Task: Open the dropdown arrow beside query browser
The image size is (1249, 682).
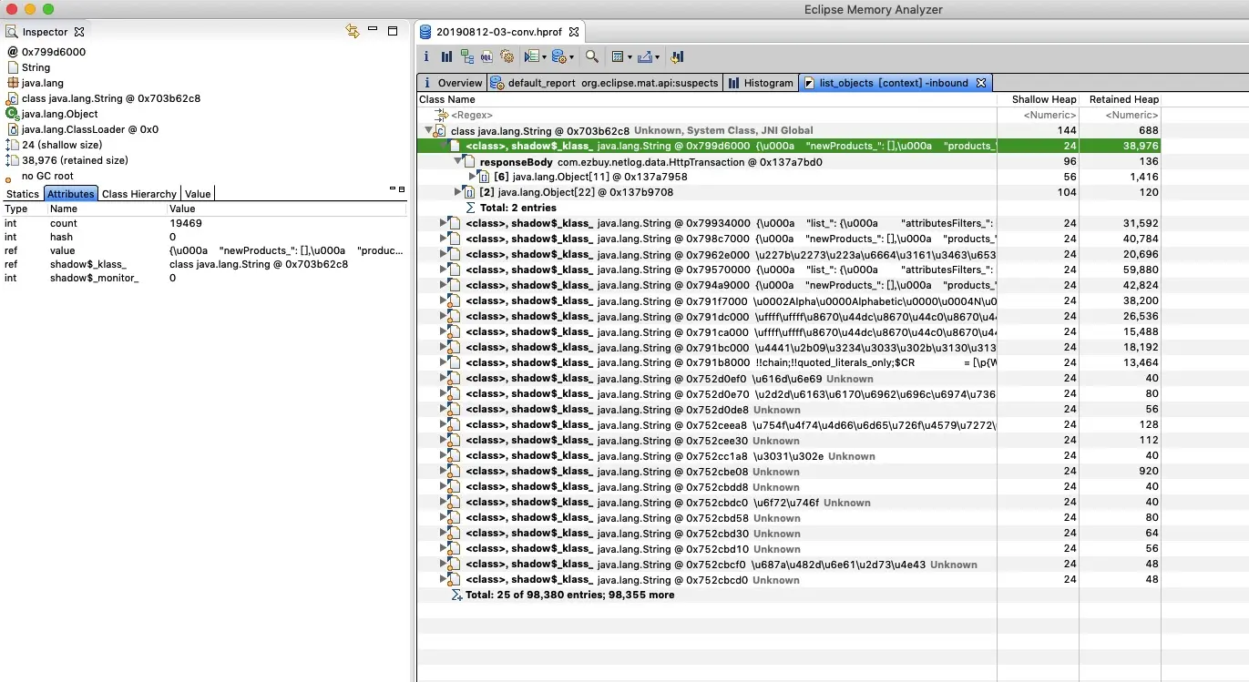Action: pos(571,57)
